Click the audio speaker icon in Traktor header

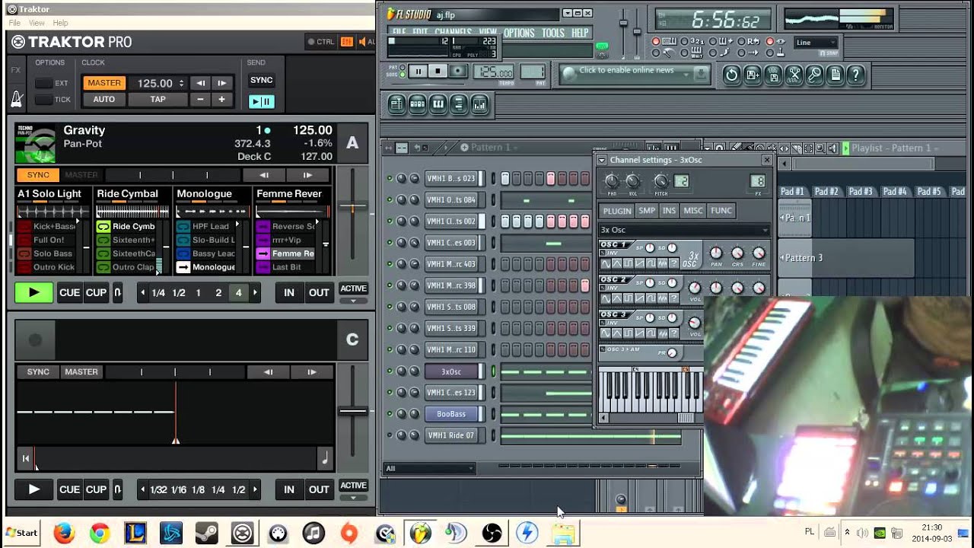(x=363, y=42)
